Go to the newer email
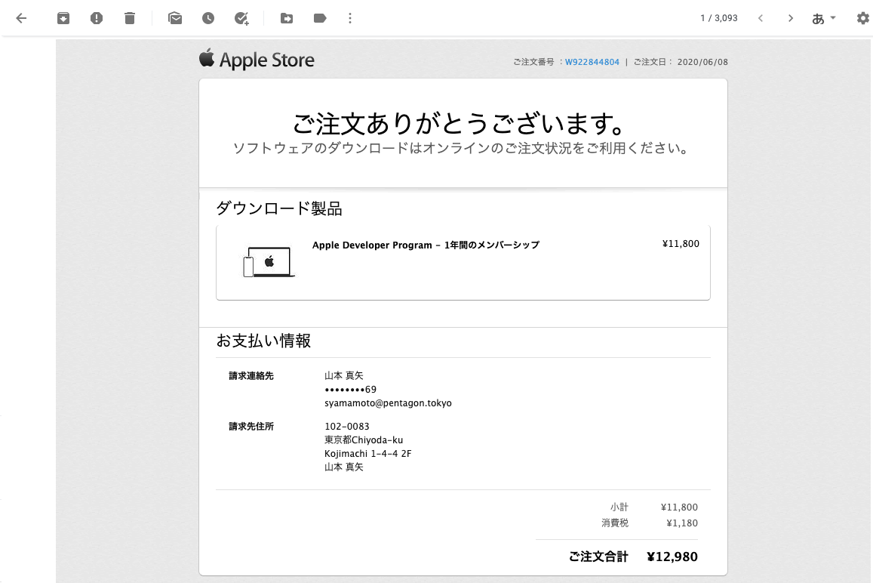 tap(761, 18)
